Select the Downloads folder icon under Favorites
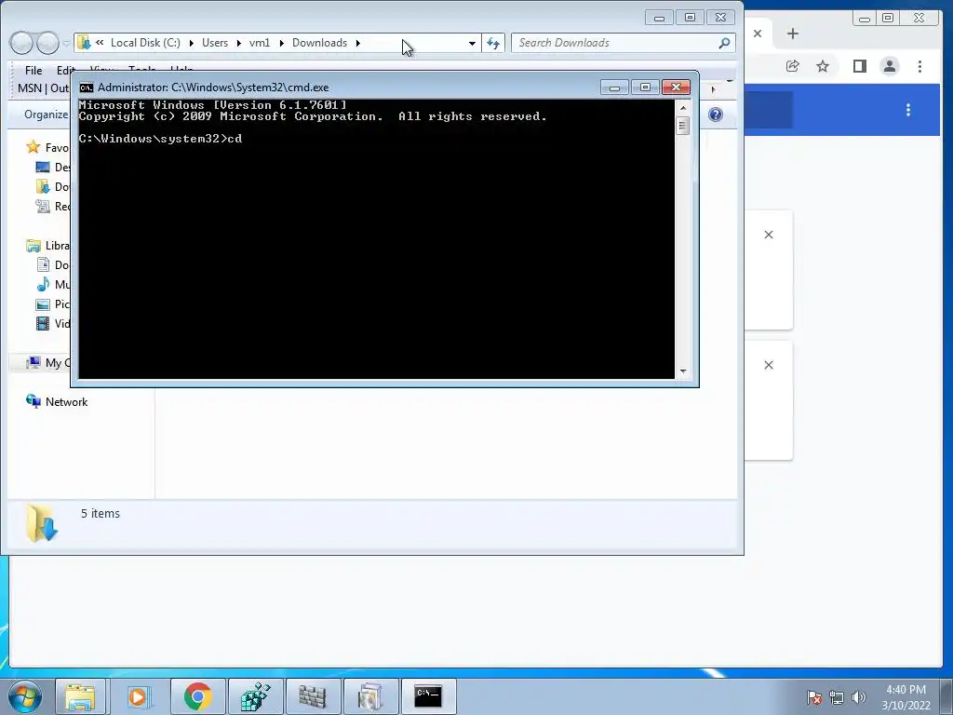The width and height of the screenshot is (953, 715). tap(43, 186)
